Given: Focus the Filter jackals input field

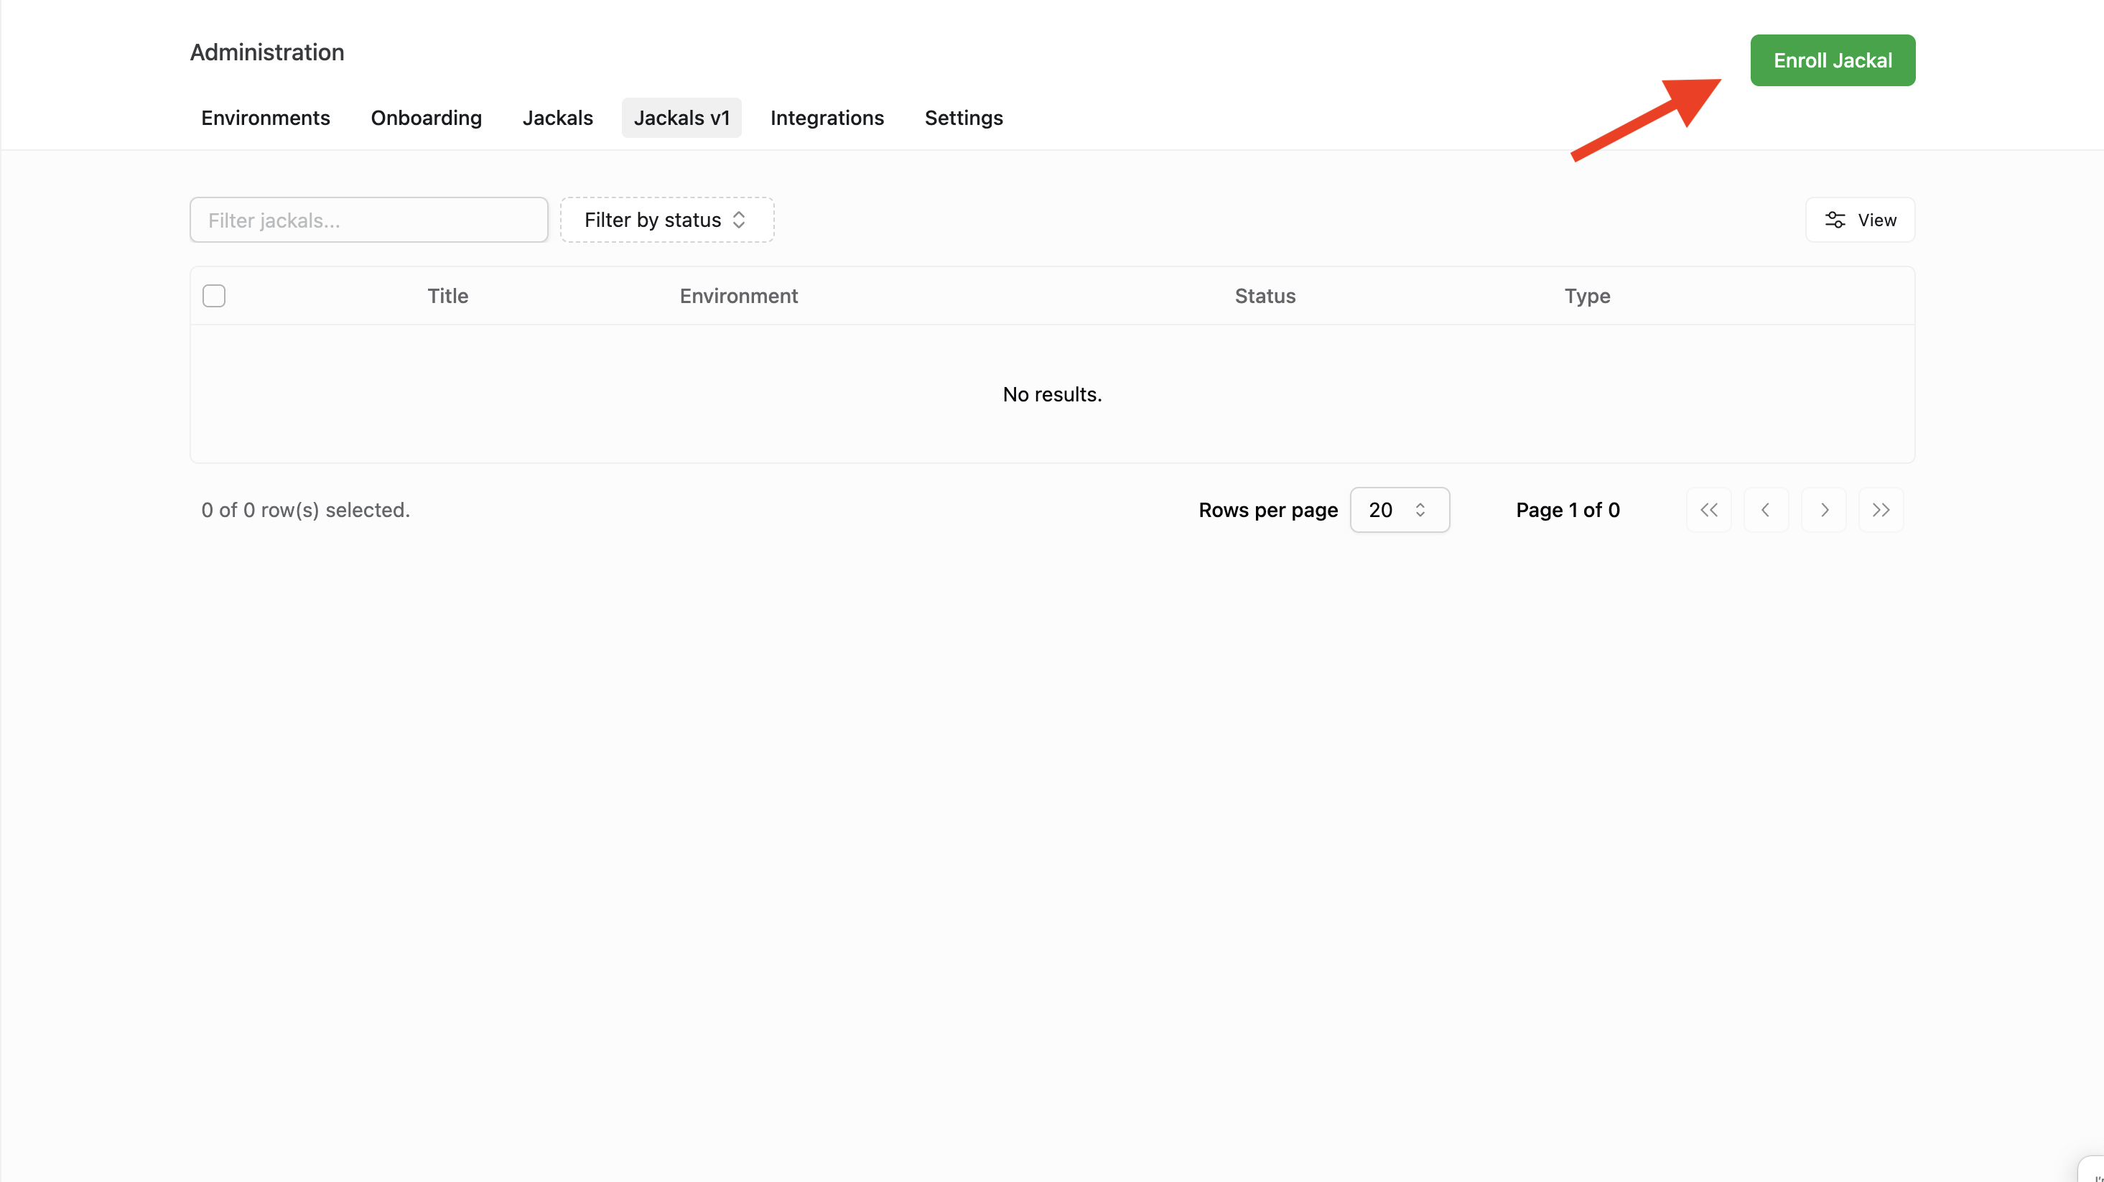Looking at the screenshot, I should click(368, 220).
